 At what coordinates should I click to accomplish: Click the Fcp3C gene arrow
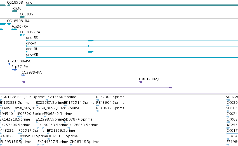pyautogui.click(x=14, y=11)
